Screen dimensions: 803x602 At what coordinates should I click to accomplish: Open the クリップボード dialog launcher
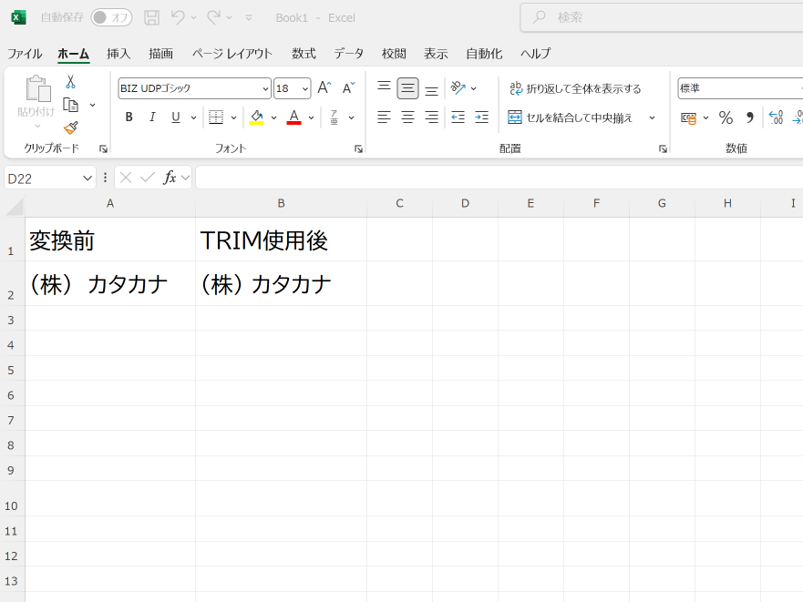103,149
